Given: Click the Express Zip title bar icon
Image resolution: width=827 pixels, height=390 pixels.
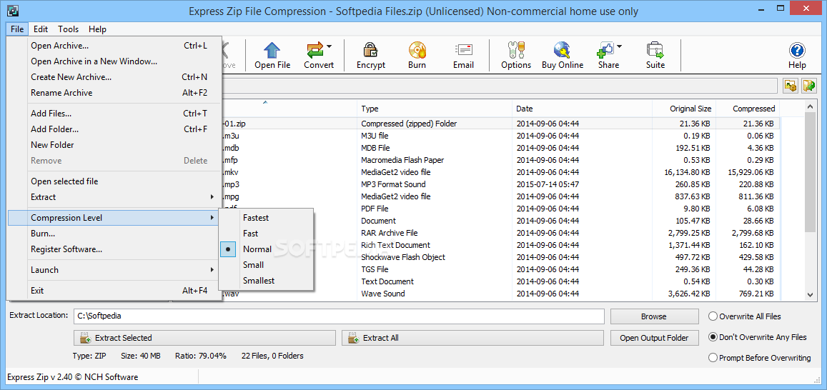Looking at the screenshot, I should click(14, 10).
